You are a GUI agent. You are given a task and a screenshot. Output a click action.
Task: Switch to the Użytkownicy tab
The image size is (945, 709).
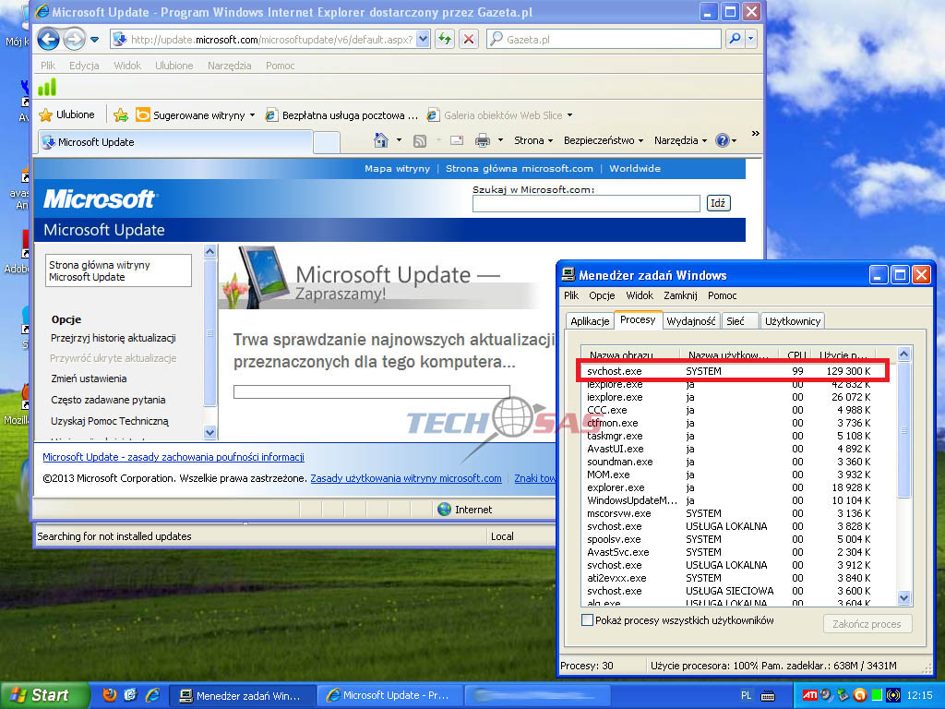tap(793, 321)
